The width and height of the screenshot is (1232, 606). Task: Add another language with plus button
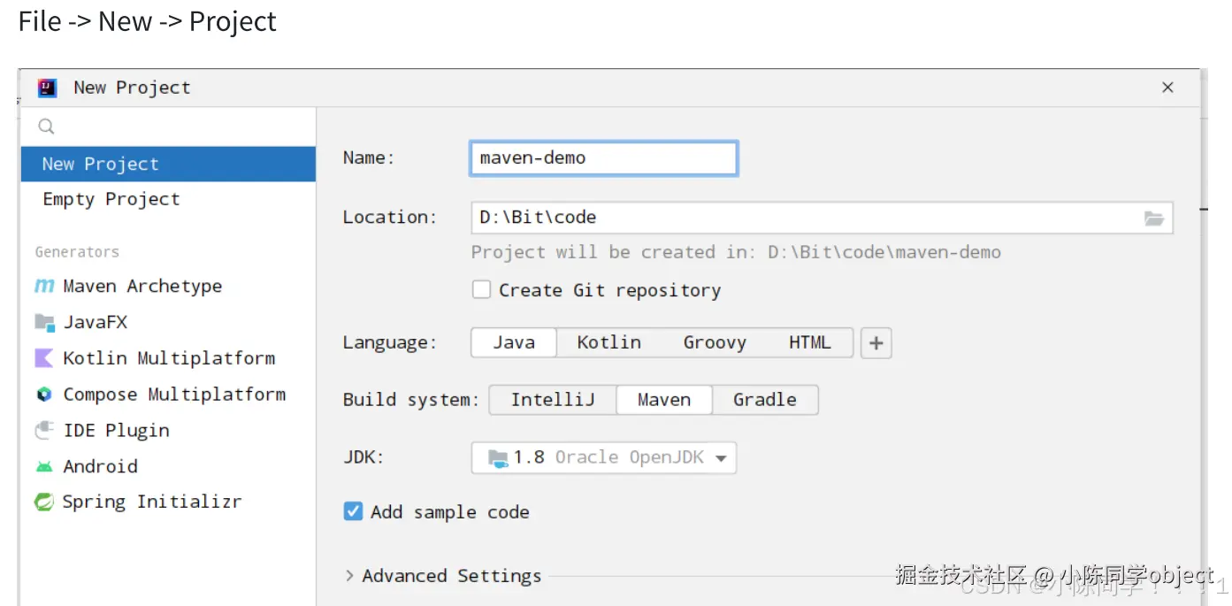876,343
